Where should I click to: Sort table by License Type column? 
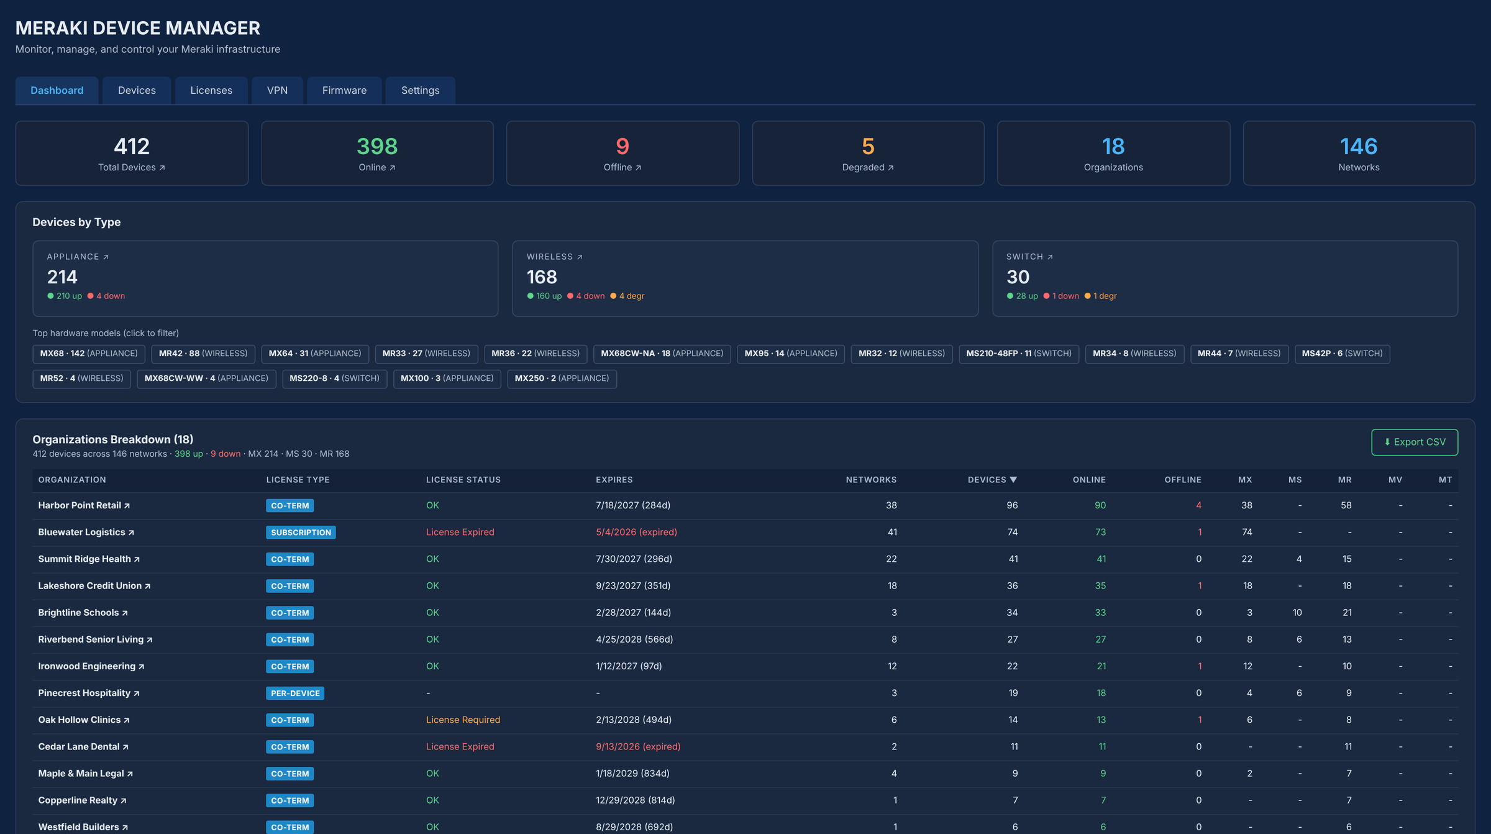[298, 480]
